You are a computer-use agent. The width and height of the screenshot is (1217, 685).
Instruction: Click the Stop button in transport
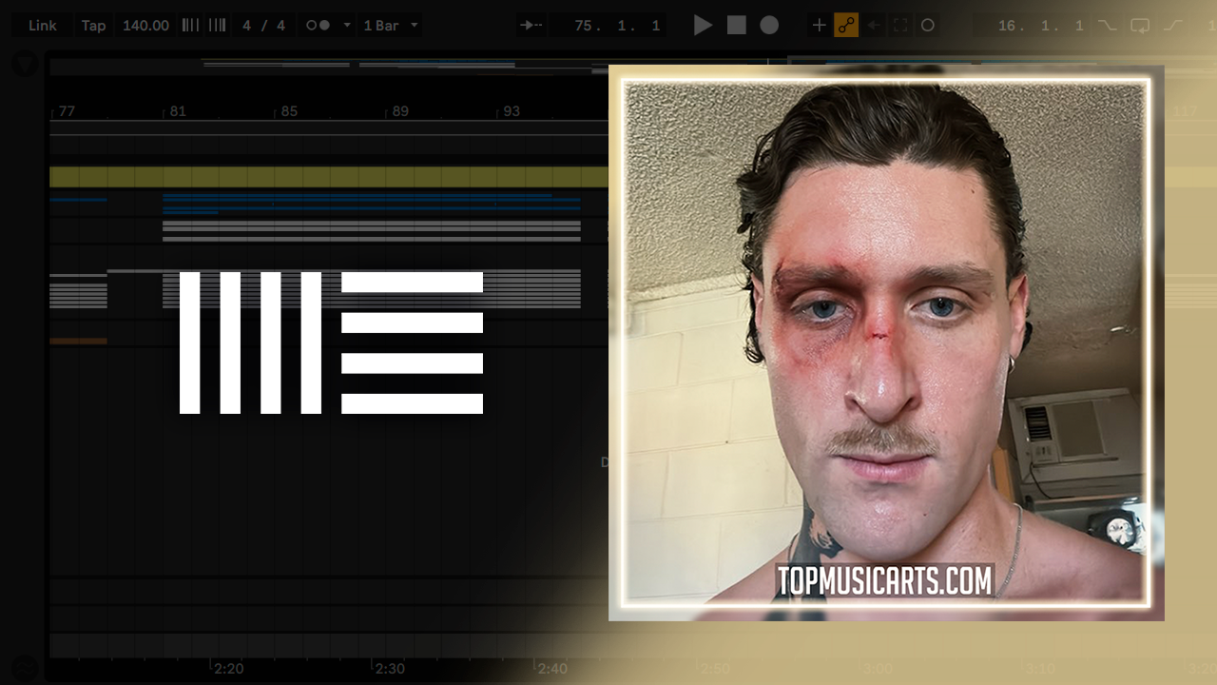click(737, 26)
